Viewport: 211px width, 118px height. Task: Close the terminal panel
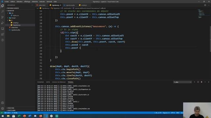click(209, 82)
